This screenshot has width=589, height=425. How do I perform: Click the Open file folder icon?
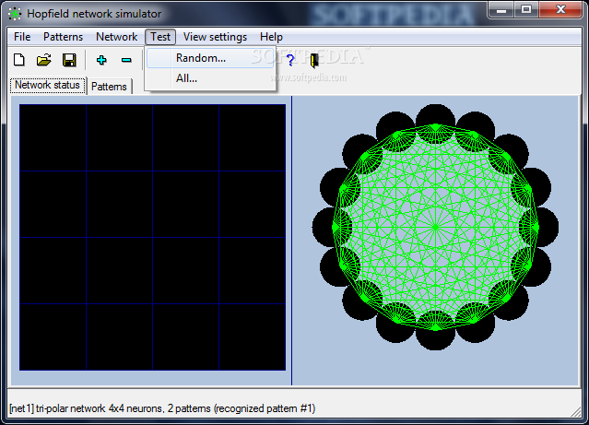[44, 60]
